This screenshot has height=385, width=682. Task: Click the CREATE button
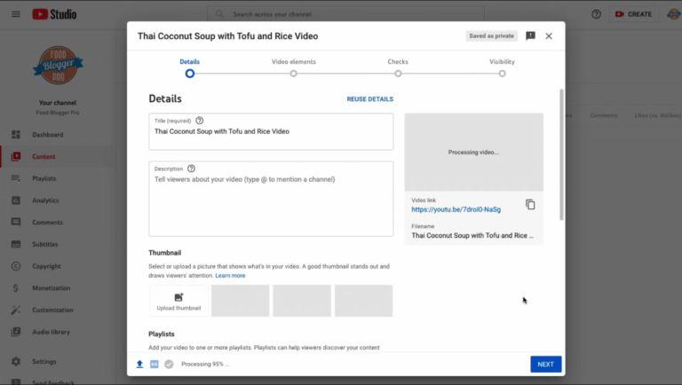pyautogui.click(x=633, y=14)
